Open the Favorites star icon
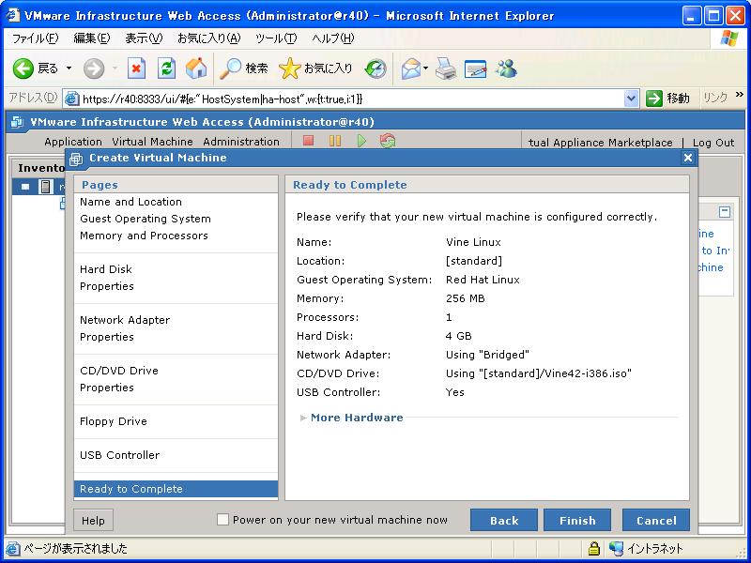Viewport: 751px width, 563px height. point(289,68)
